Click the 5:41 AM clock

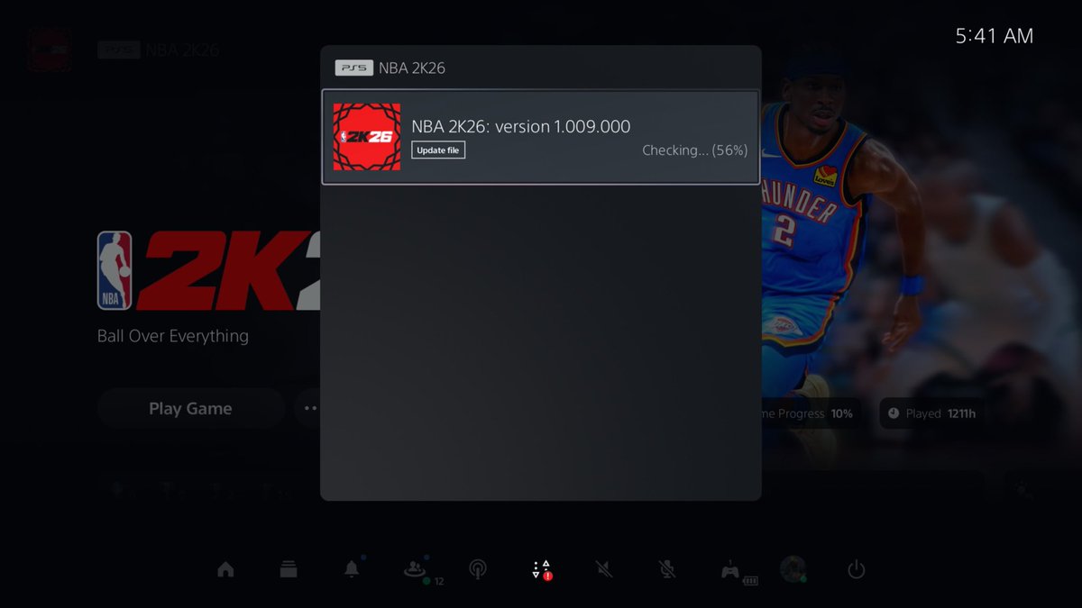click(x=995, y=36)
